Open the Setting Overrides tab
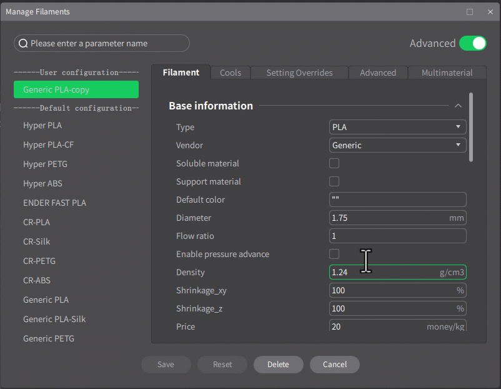The width and height of the screenshot is (501, 389). point(299,73)
